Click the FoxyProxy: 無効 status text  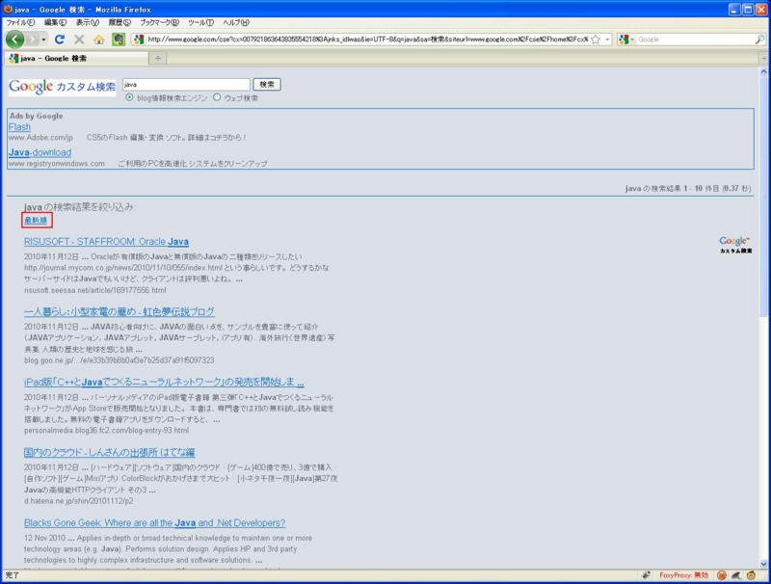point(684,575)
